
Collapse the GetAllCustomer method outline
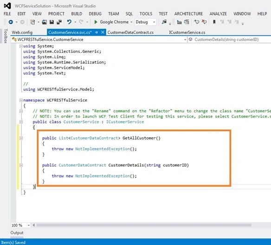tap(21, 138)
